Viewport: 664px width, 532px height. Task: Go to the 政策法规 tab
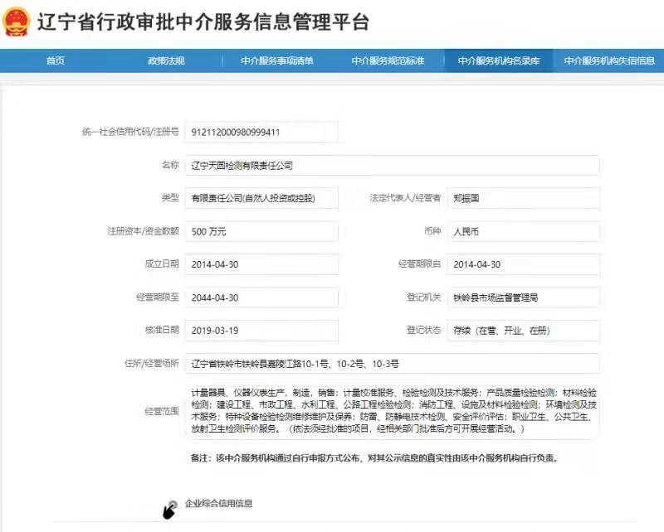click(x=166, y=61)
